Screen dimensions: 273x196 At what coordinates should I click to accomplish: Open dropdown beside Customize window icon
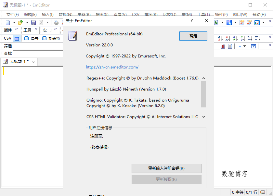click(x=264, y=22)
